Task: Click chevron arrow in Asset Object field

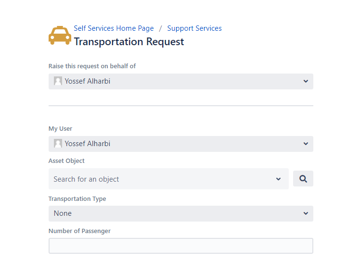Action: (x=278, y=179)
